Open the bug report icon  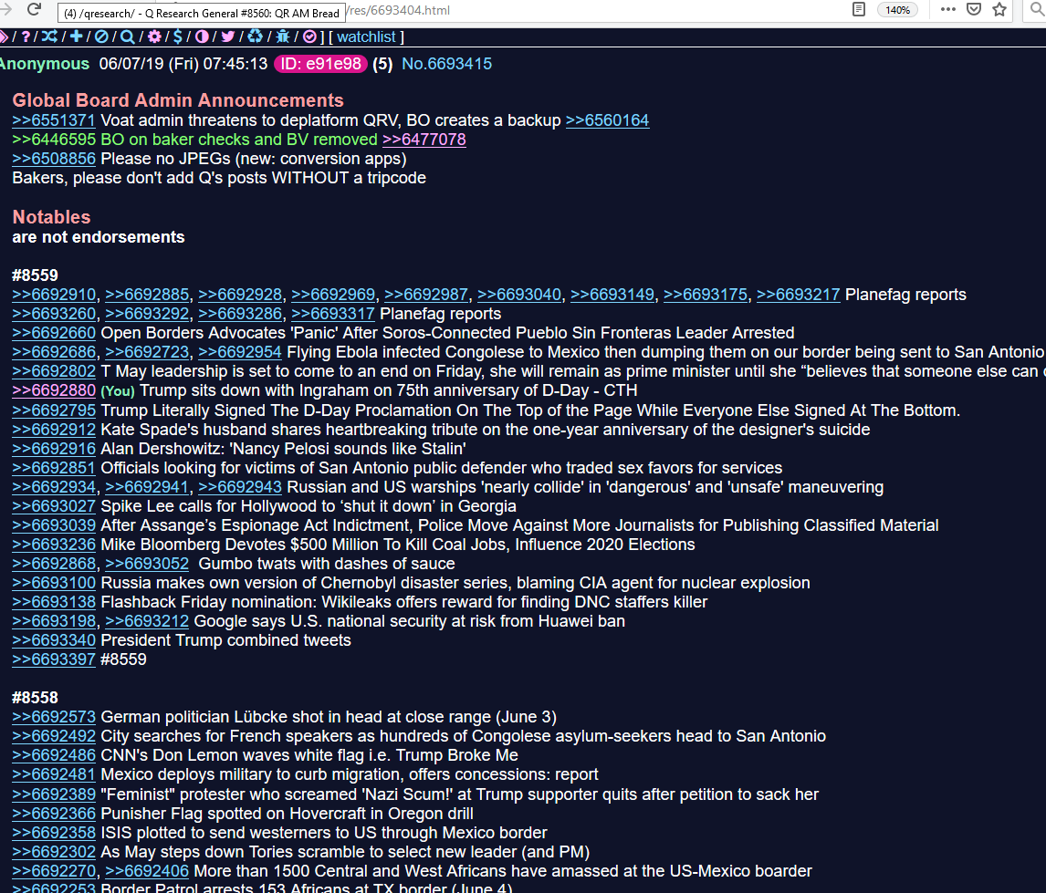pos(283,36)
